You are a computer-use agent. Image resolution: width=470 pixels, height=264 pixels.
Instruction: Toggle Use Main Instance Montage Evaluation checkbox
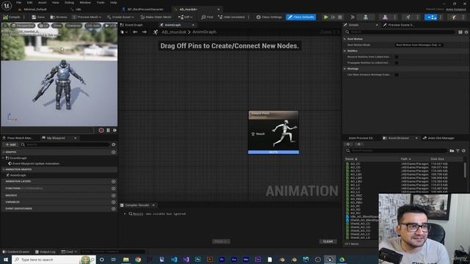(397, 75)
